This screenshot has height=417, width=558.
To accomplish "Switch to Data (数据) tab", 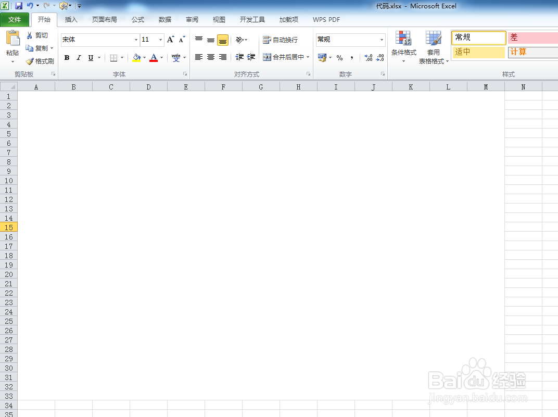I will coord(165,20).
